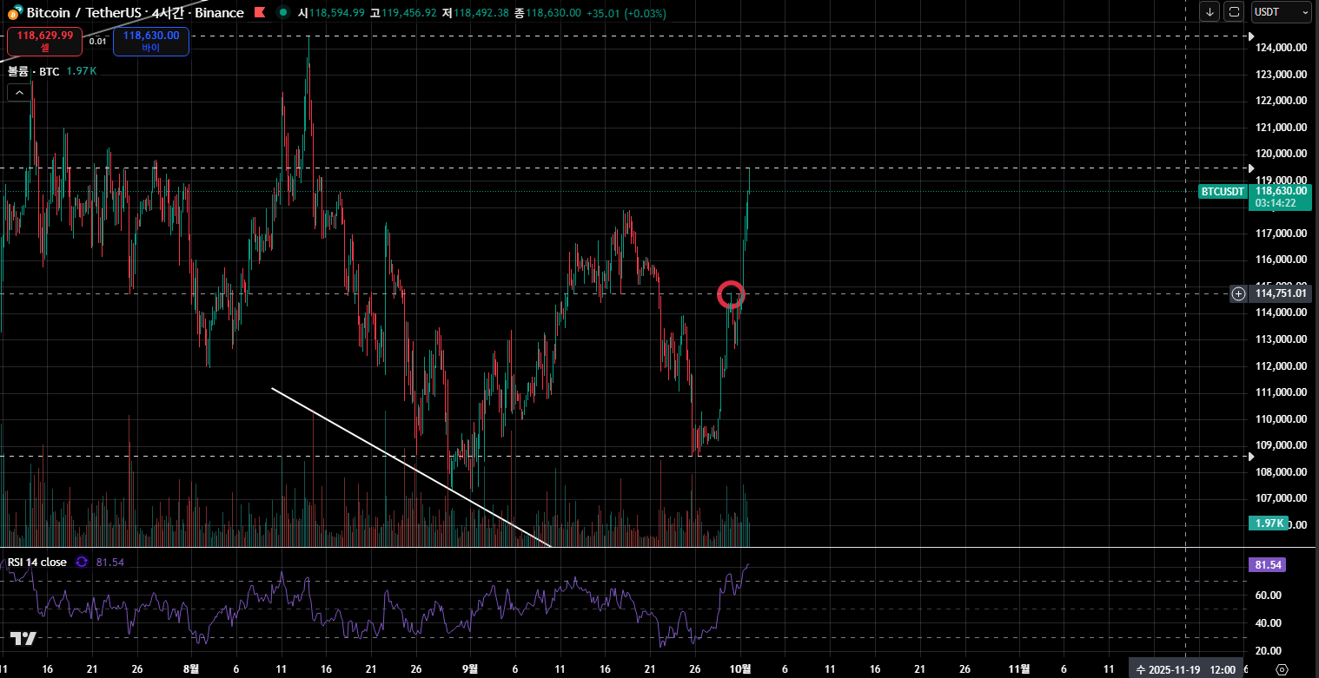Click the red flag icon beside Binance
Image resolution: width=1319 pixels, height=678 pixels.
click(260, 13)
